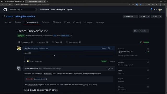Open n3wt0n's avatar thumbnail
The width and height of the screenshot is (167, 94).
(x=19, y=48)
